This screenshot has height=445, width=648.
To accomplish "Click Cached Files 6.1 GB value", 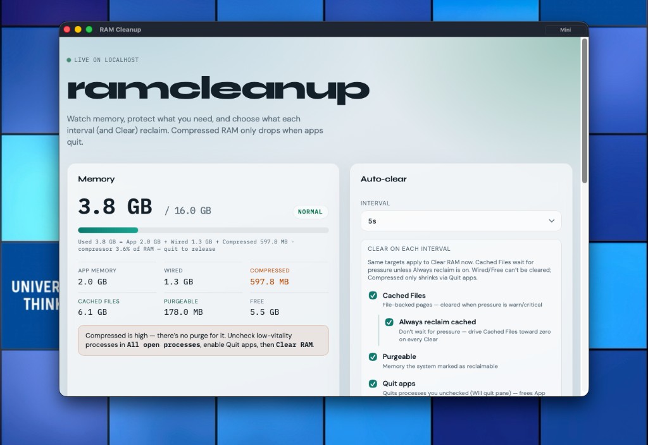I will 92,312.
